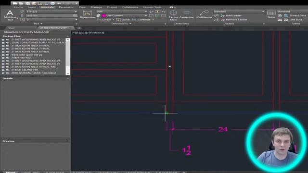308x173 pixels.
Task: Open the Output ribbon tab
Action: tap(112, 7)
